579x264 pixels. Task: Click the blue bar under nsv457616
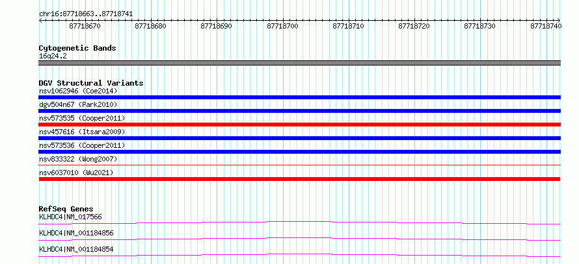pos(299,138)
